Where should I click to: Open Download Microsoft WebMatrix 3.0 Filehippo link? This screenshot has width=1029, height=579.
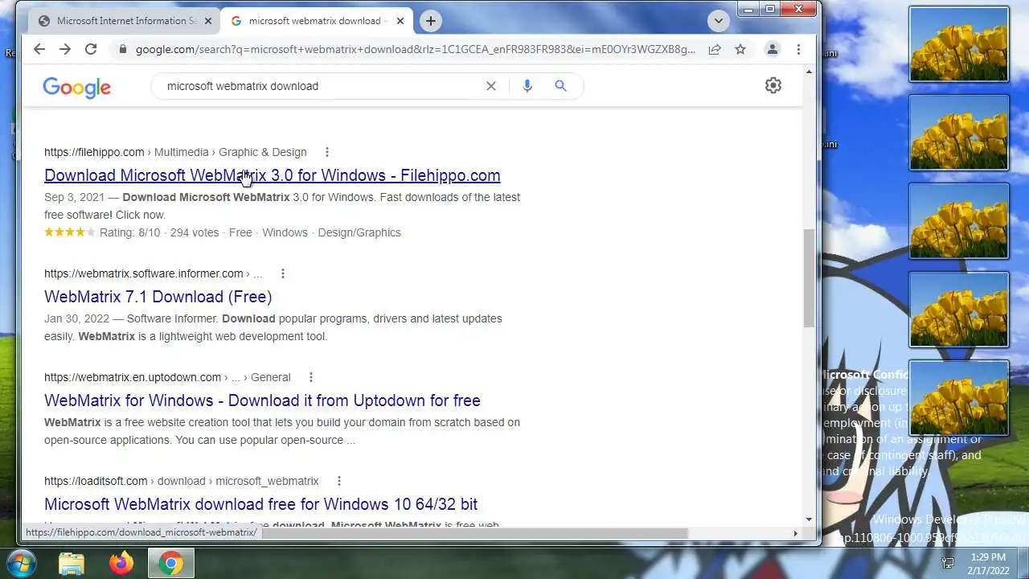pyautogui.click(x=272, y=175)
